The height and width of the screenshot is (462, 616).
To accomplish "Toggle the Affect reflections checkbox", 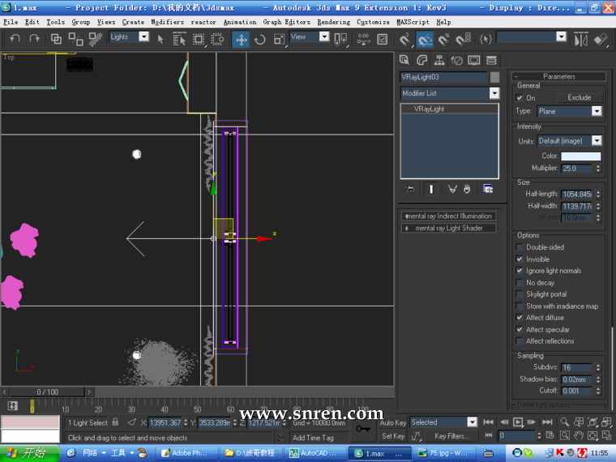I will pos(520,341).
